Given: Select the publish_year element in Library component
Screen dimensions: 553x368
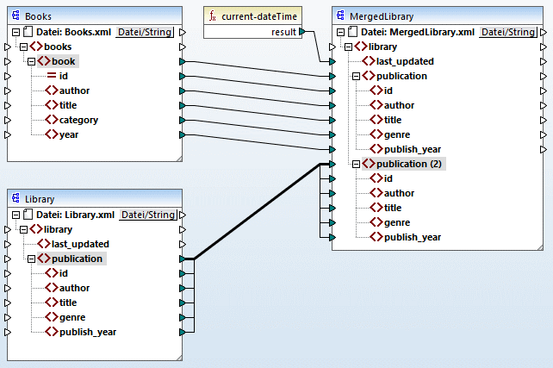Looking at the screenshot, I should click(86, 332).
